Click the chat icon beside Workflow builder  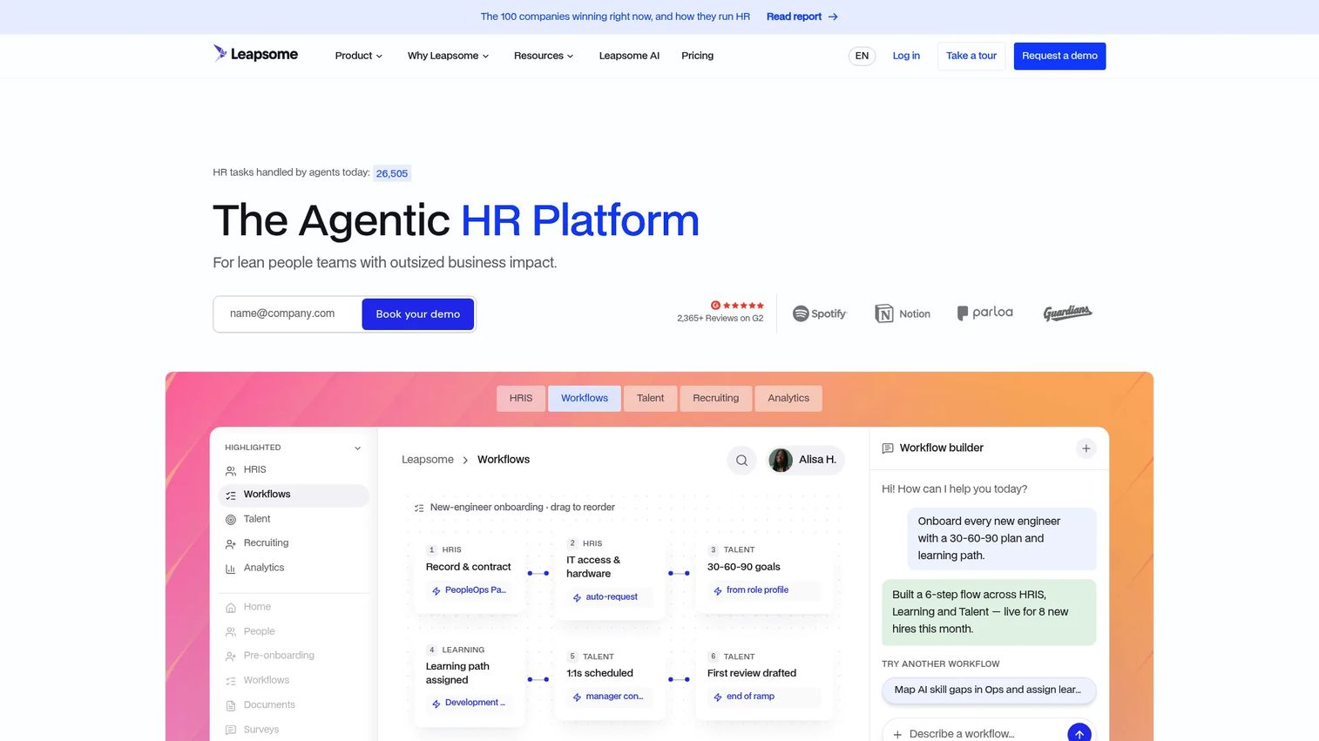(x=888, y=448)
